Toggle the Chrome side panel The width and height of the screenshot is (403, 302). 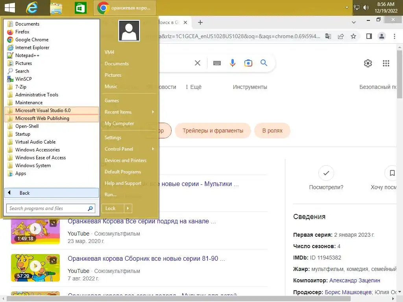(x=369, y=36)
